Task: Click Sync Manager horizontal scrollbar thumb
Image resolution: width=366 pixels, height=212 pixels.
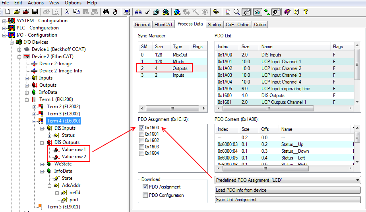Action: (x=172, y=109)
